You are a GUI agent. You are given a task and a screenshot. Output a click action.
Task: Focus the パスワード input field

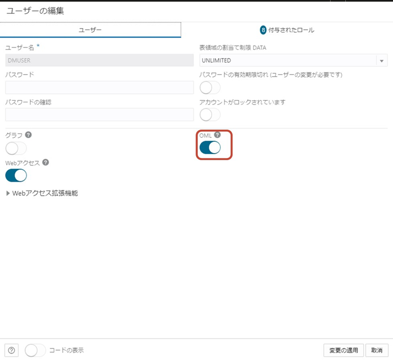[99, 87]
